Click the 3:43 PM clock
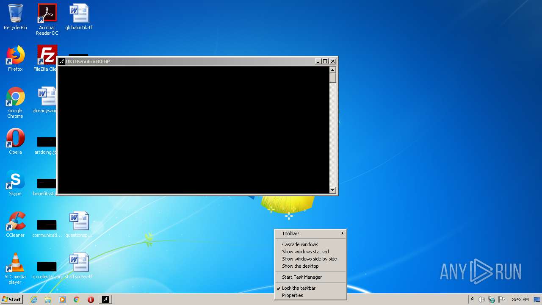This screenshot has height=305, width=542. point(520,299)
